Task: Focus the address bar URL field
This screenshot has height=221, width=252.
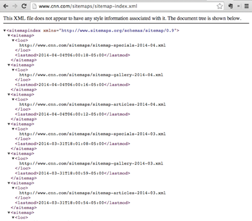Action: [127, 6]
